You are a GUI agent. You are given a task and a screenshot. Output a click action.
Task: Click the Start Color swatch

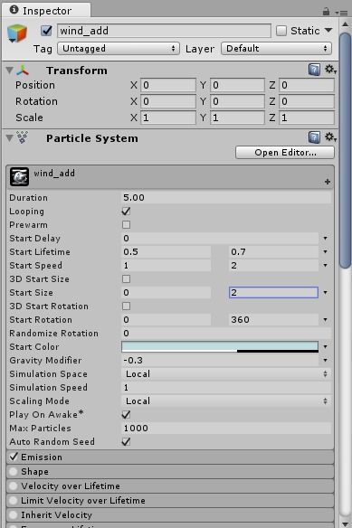click(x=220, y=346)
